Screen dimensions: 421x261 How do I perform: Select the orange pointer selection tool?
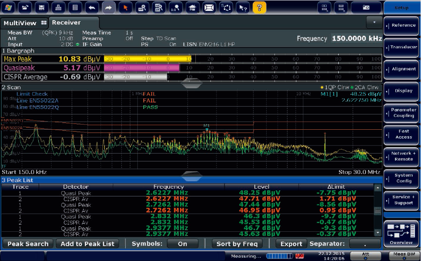click(125, 7)
